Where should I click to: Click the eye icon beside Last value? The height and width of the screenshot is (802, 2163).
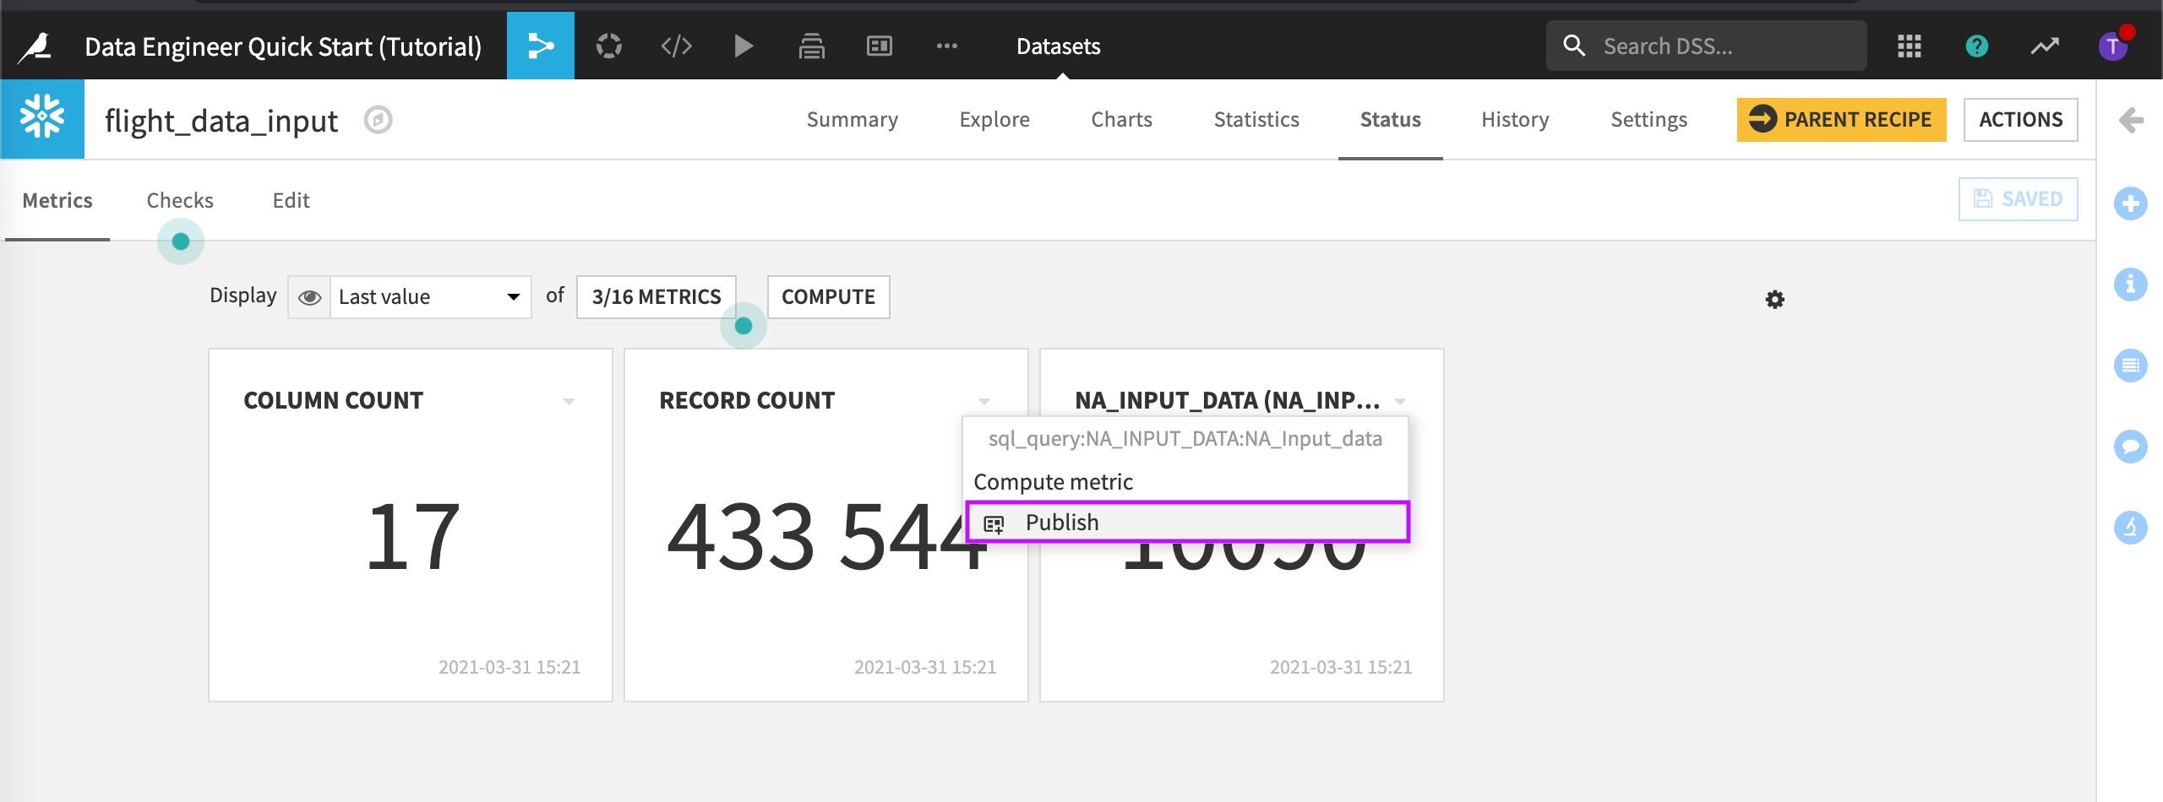tap(309, 297)
